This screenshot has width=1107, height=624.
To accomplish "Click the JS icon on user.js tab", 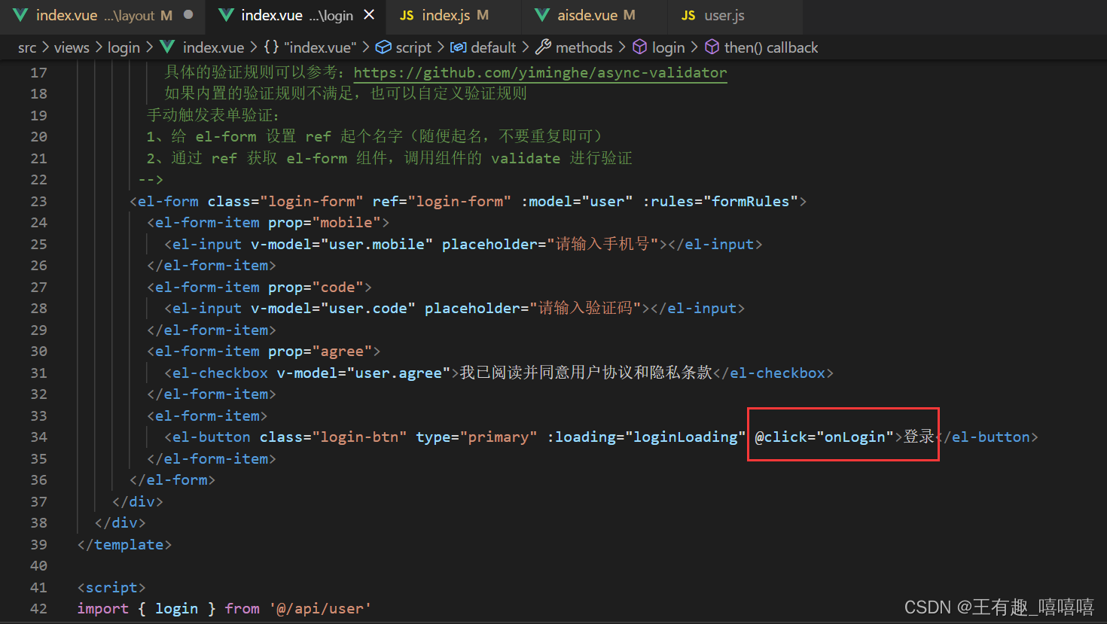I will pos(688,15).
